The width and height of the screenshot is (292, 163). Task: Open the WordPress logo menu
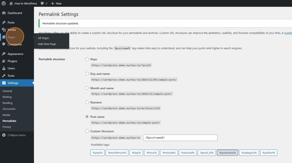coord(4,3)
